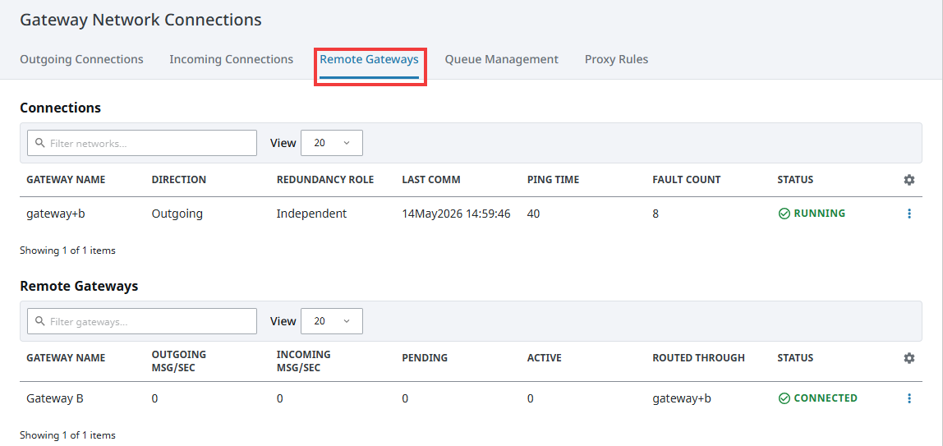Screen dimensions: 943x446
Task: Click search icon in Filter networks field
Action: (40, 143)
